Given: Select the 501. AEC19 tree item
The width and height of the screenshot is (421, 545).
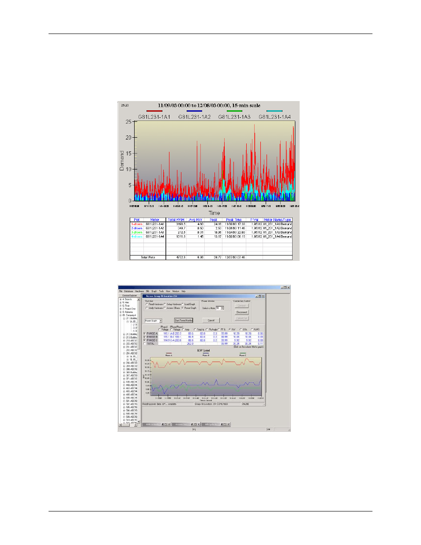Looking at the screenshot, I should click(x=132, y=401).
